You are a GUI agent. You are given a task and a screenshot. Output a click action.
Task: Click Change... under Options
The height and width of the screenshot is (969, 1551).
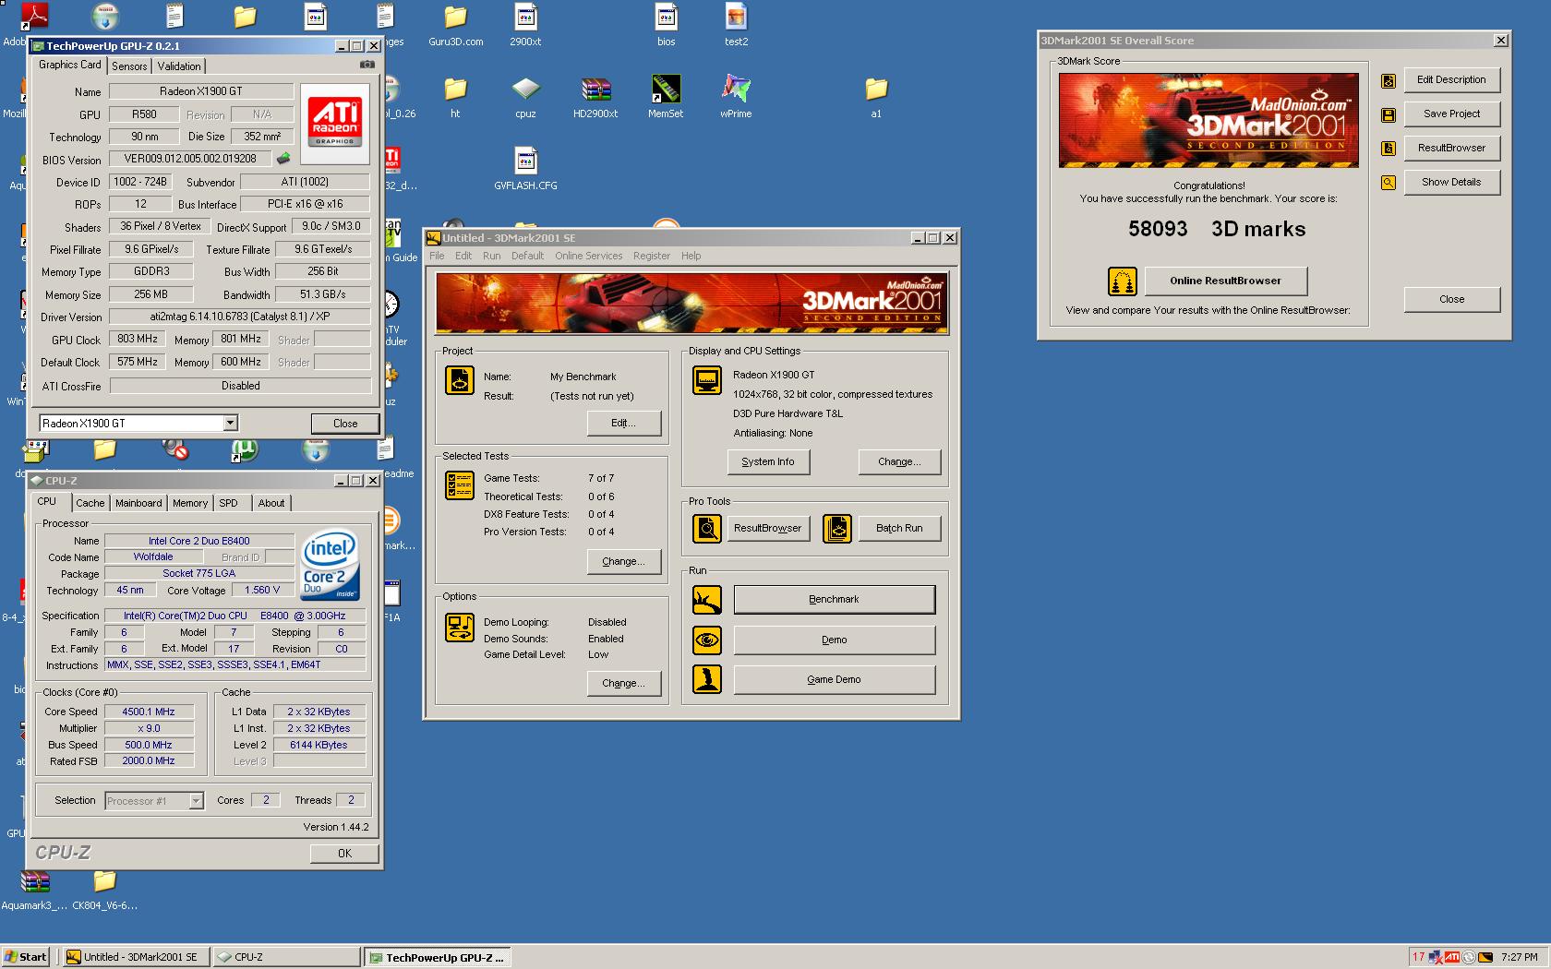[624, 683]
